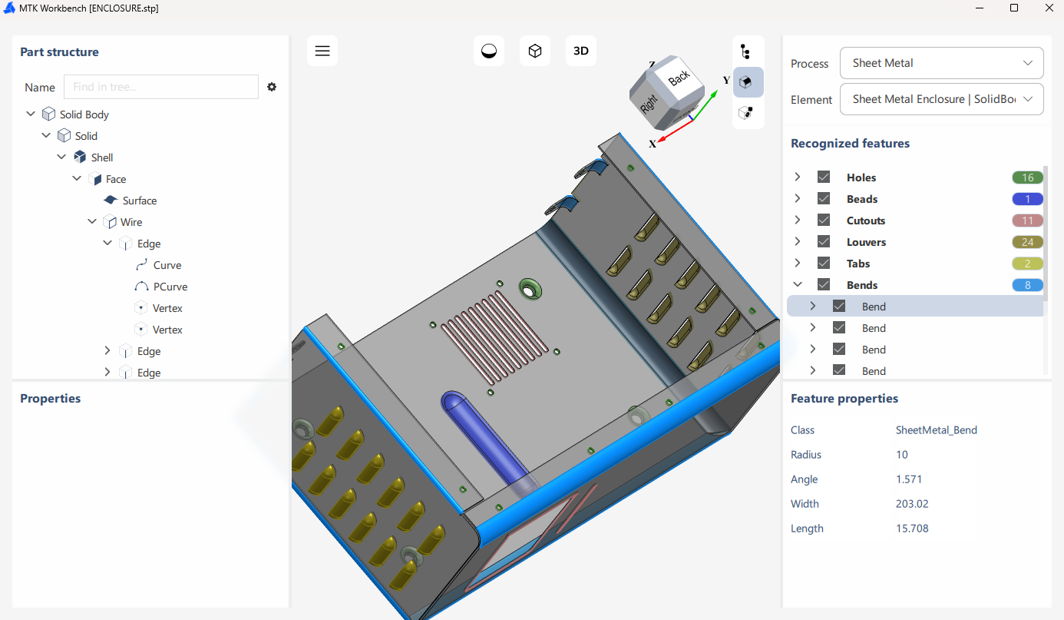Click the wireframe cube display icon
The width and height of the screenshot is (1064, 620).
tap(535, 50)
